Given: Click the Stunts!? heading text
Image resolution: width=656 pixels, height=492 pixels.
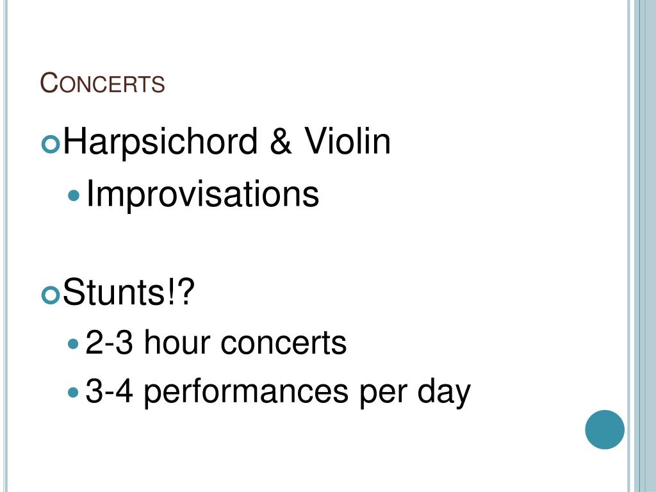Looking at the screenshot, I should tap(129, 291).
